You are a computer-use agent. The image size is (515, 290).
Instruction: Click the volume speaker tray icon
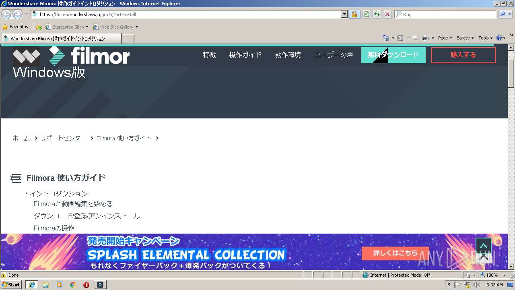pyautogui.click(x=477, y=285)
